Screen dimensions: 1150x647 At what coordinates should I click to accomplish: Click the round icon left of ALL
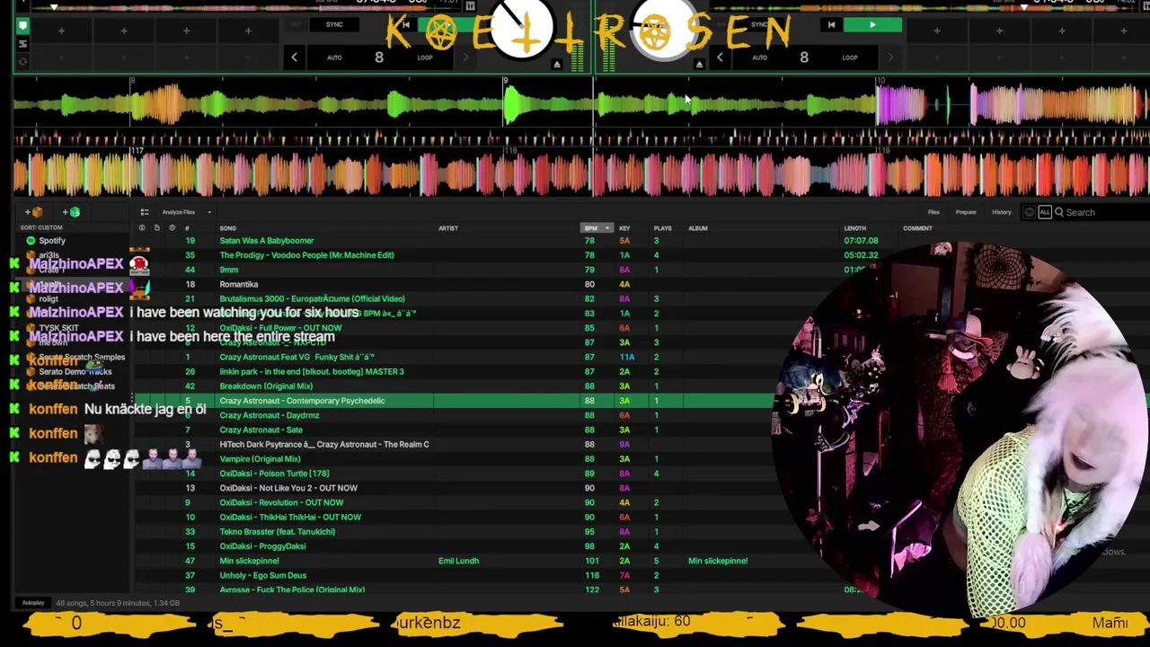[x=1029, y=213]
